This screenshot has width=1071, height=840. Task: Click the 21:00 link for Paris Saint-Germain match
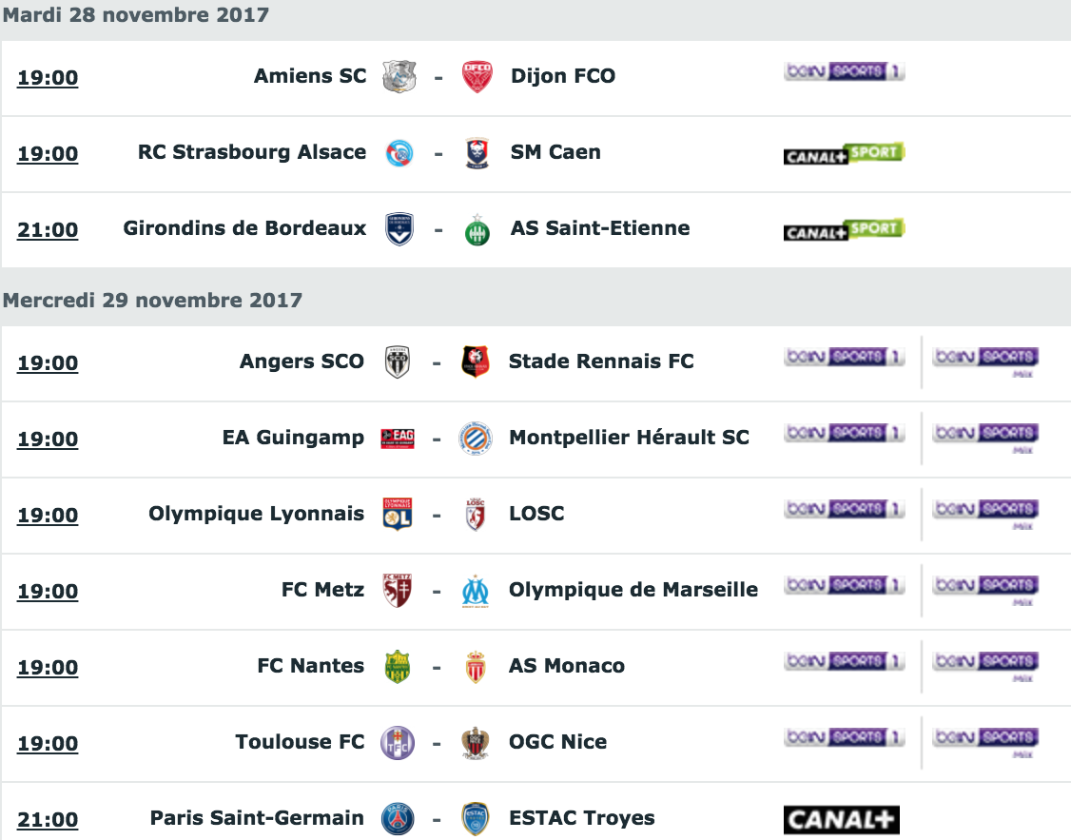tap(48, 819)
